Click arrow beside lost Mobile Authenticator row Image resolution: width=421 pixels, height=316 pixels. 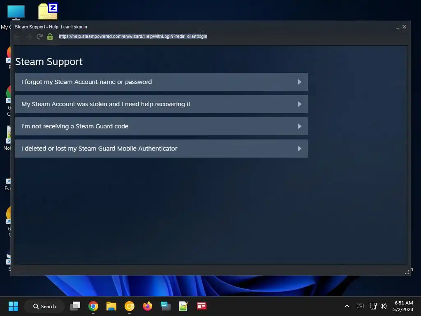pos(300,149)
